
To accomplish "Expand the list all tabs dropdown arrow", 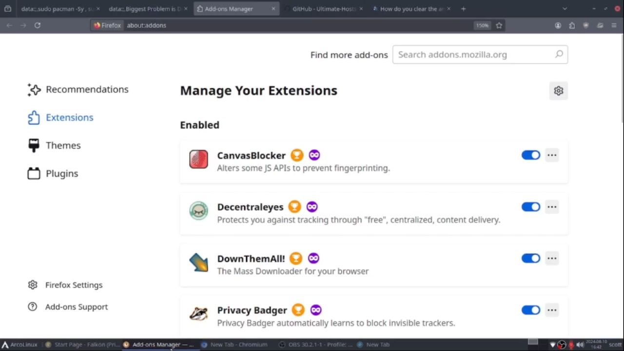I will pyautogui.click(x=565, y=9).
